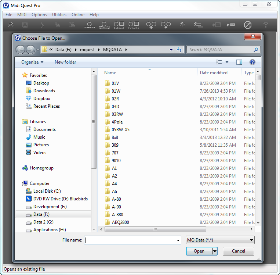
Task: Click the Data (F:) breadcrumb
Action: (63, 50)
